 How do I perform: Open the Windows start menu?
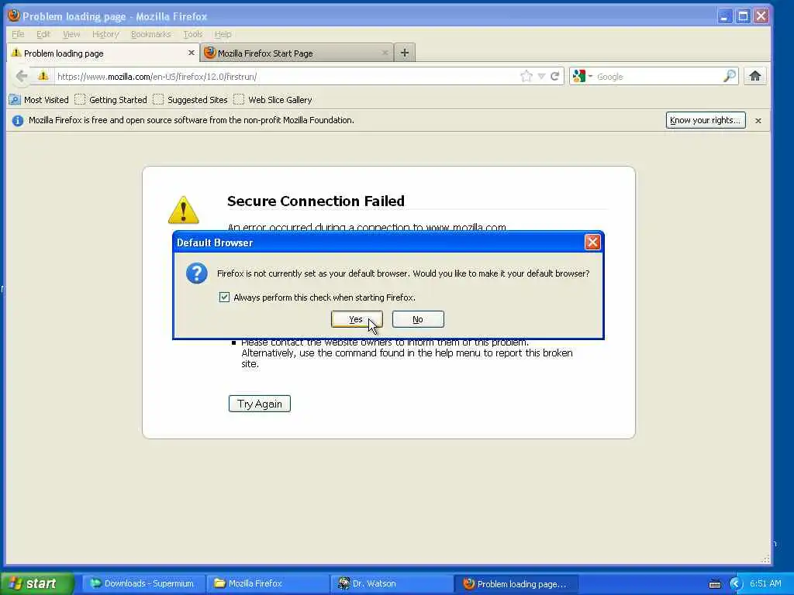pyautogui.click(x=36, y=583)
